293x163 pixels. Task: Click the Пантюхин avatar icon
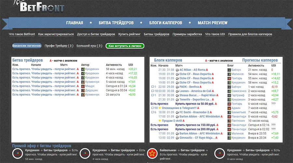tap(229, 121)
